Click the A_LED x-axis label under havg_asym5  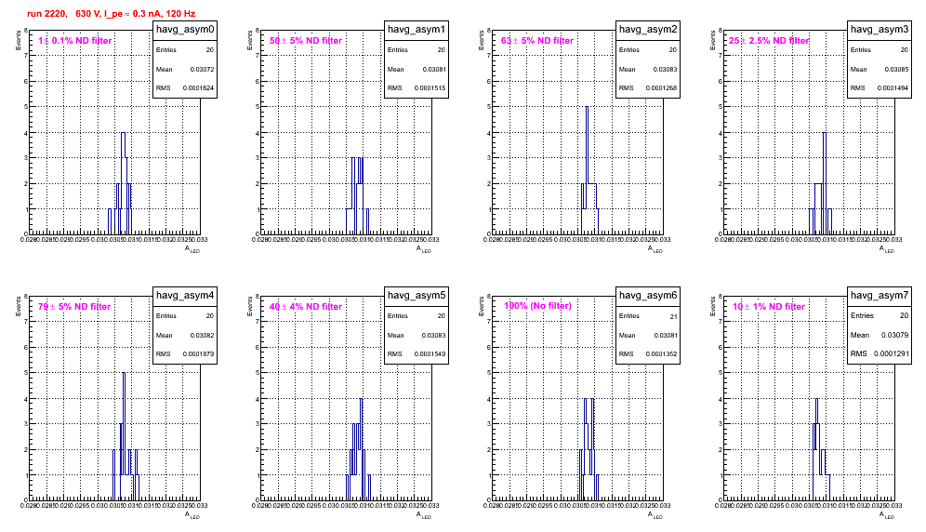point(424,515)
